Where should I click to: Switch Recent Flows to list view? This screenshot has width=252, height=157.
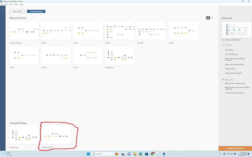click(x=212, y=18)
